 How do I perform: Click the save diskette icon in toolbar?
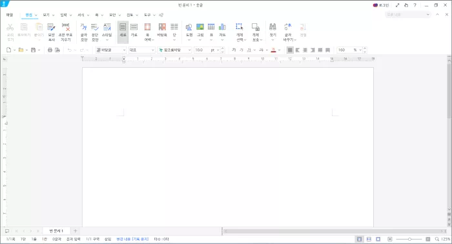pos(33,50)
